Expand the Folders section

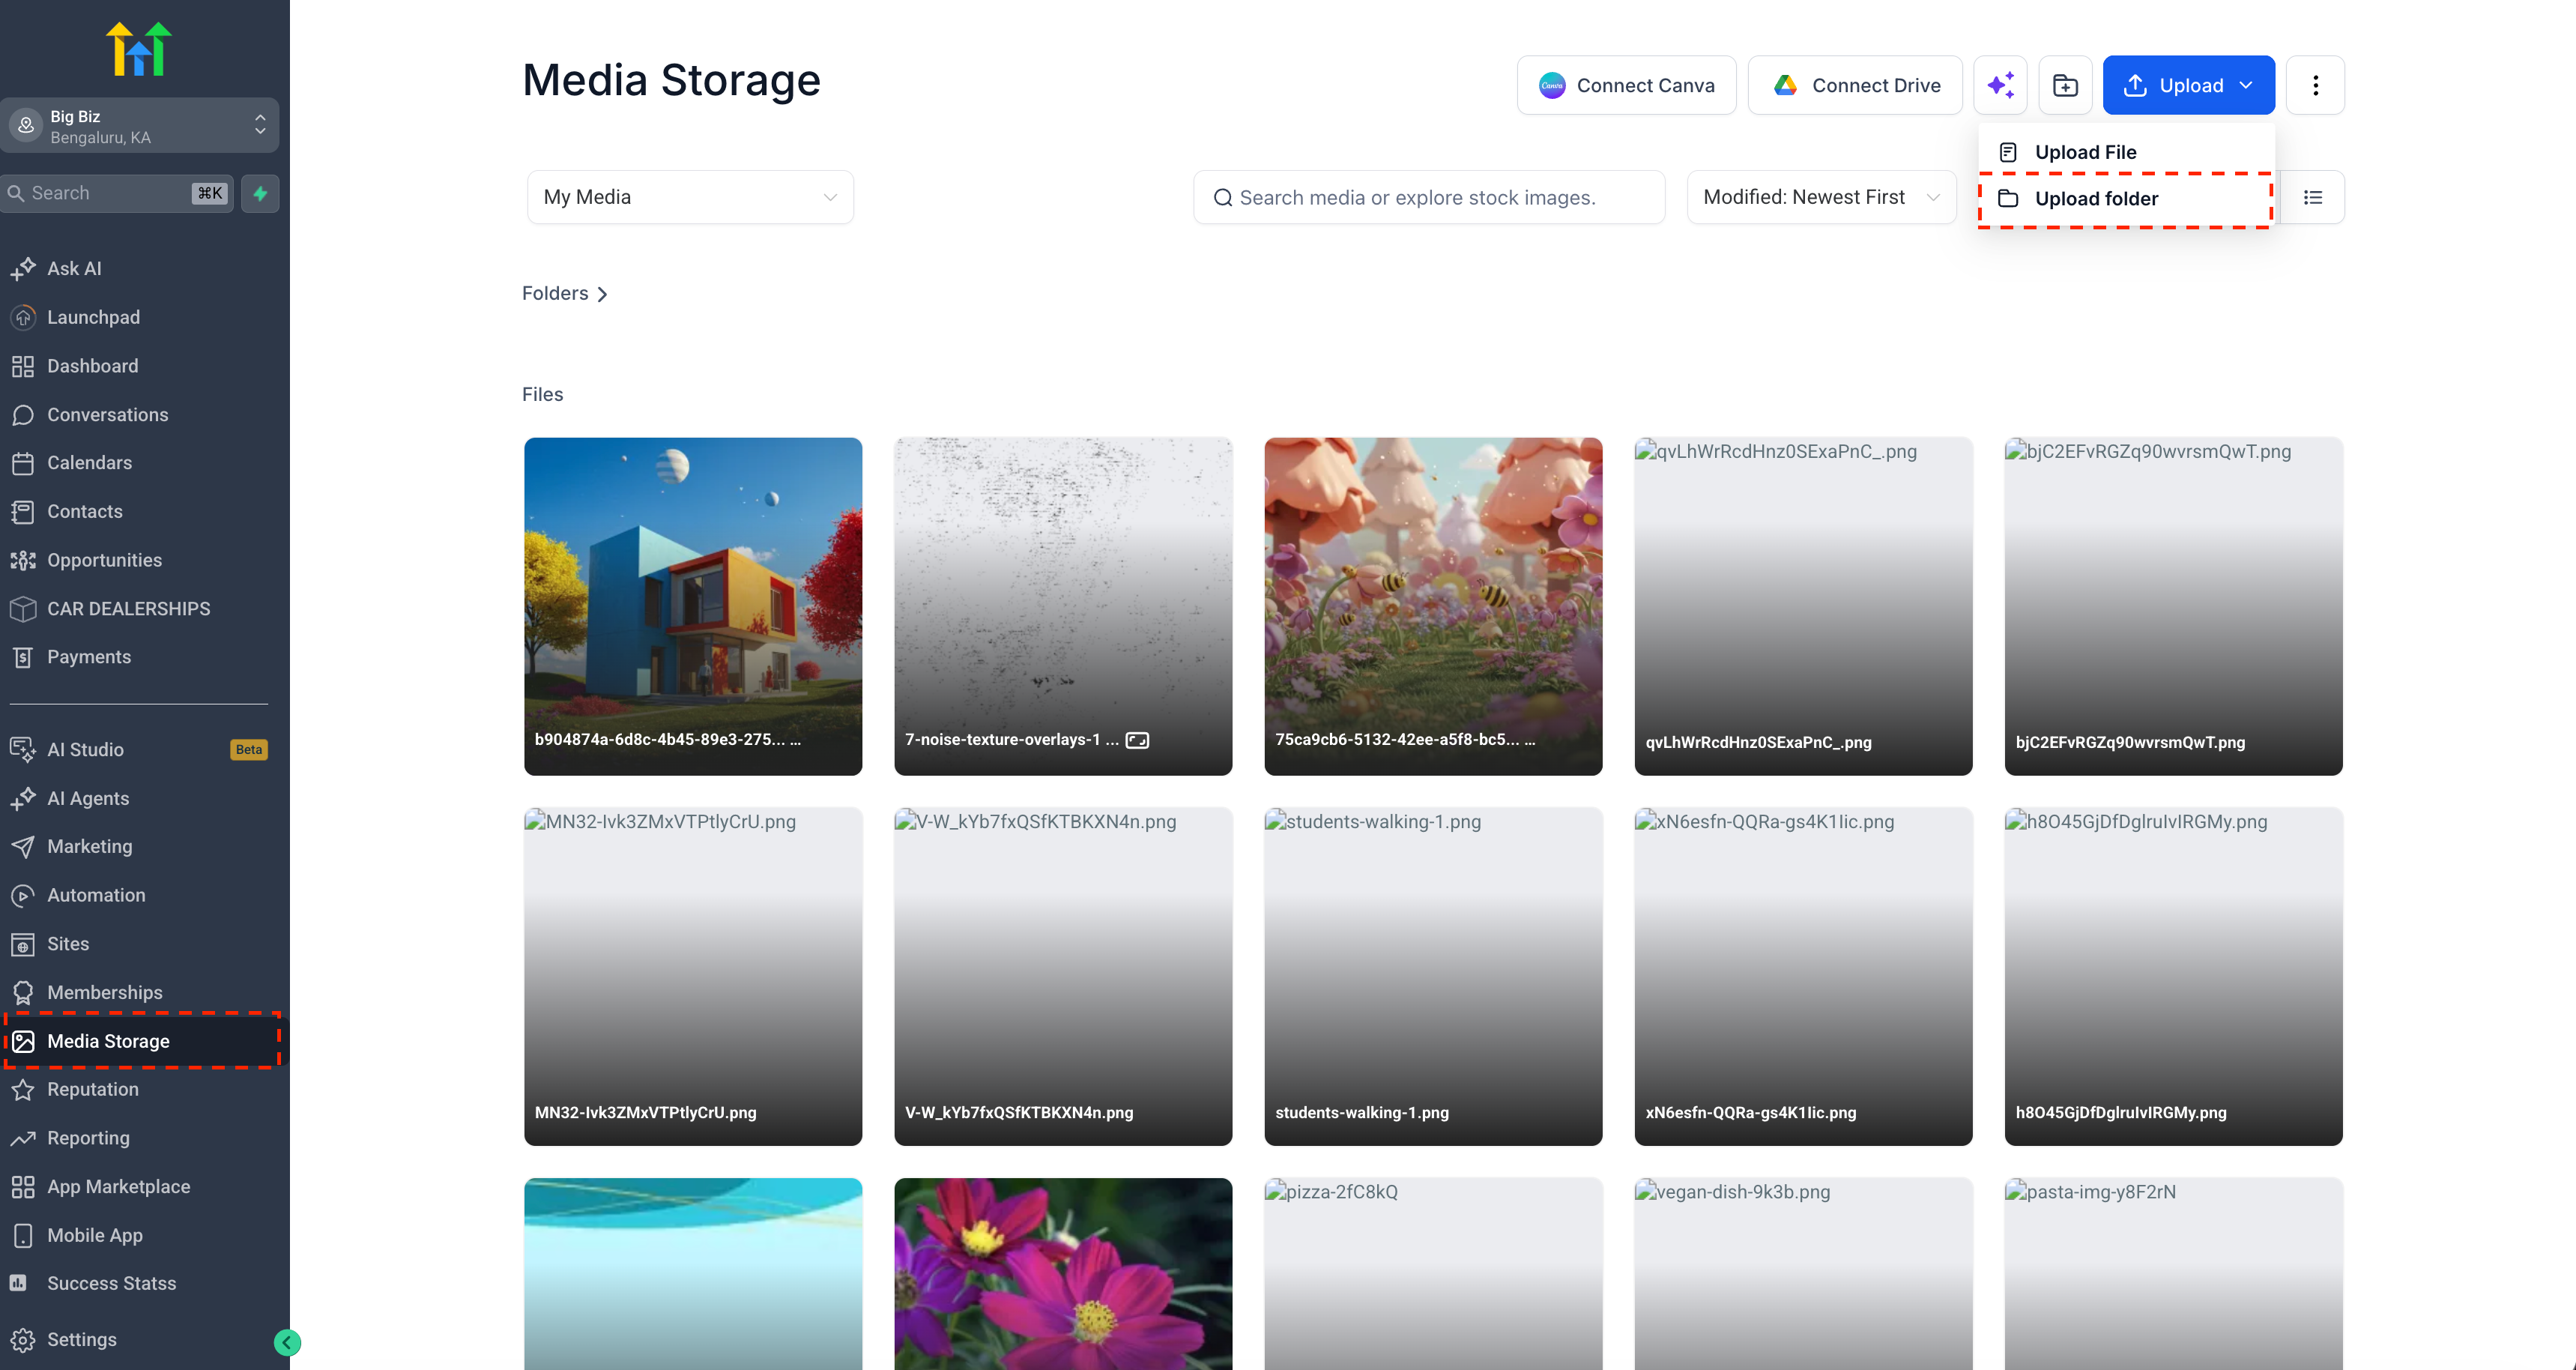565,293
